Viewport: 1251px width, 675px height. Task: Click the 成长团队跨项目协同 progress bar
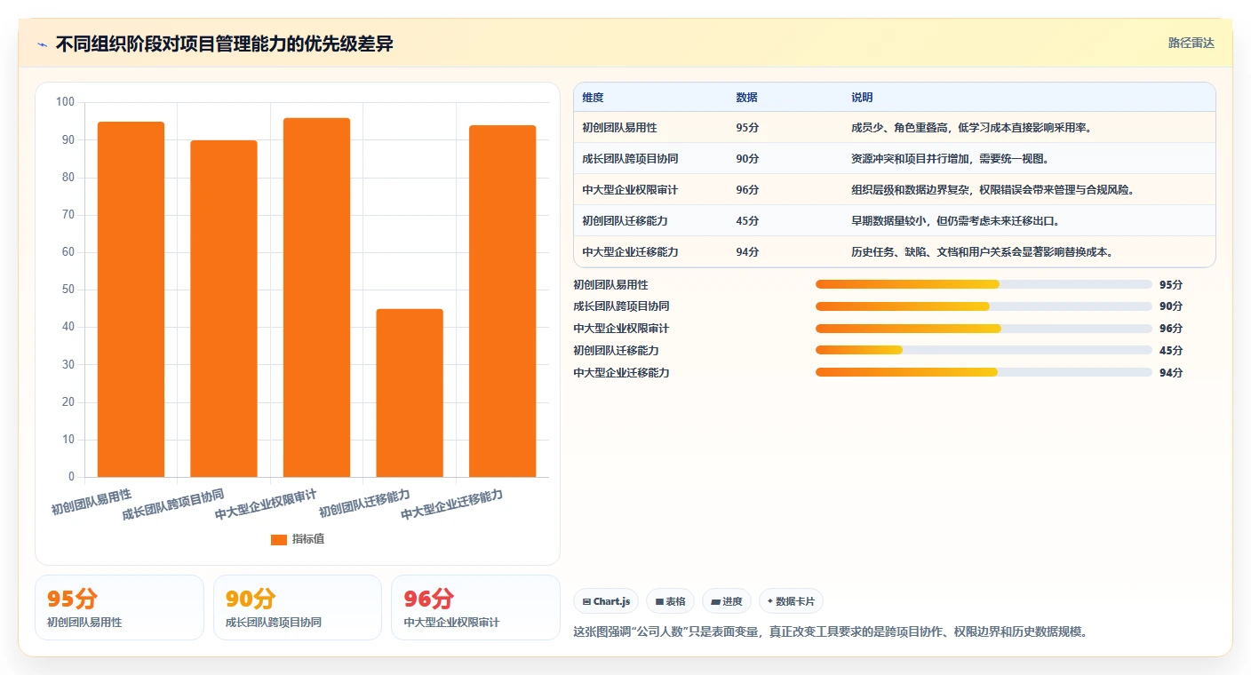[984, 306]
